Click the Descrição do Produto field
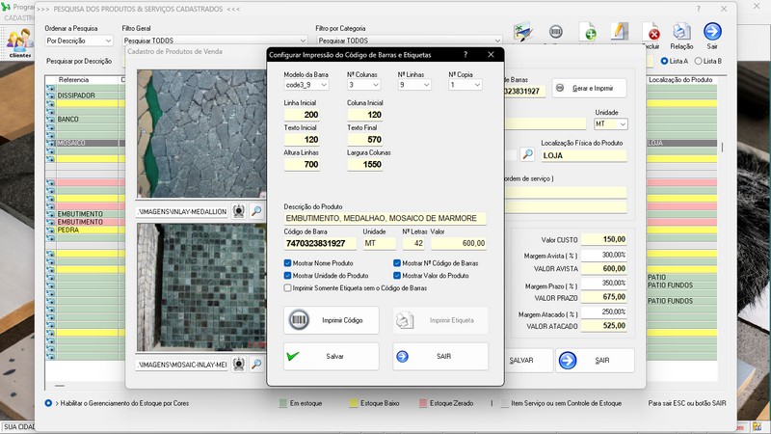Screen dimensions: 771x434 click(x=385, y=218)
